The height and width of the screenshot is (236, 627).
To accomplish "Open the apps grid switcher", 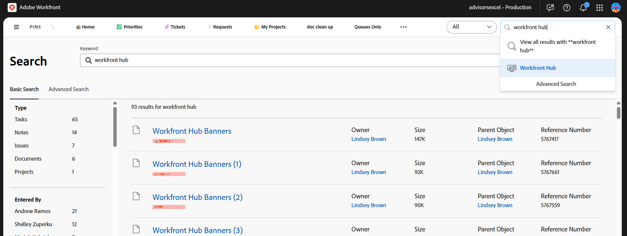I will (599, 8).
